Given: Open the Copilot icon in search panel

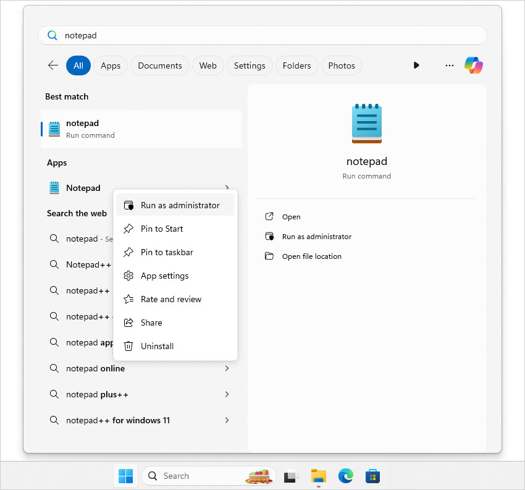Looking at the screenshot, I should 474,65.
